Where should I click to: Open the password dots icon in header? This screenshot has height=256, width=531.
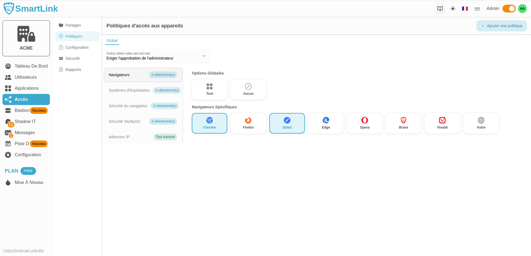point(477,9)
